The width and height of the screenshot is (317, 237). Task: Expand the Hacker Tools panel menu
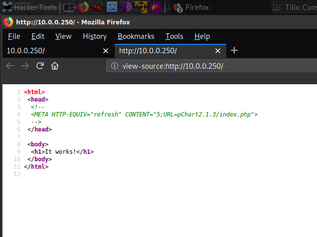pos(29,7)
